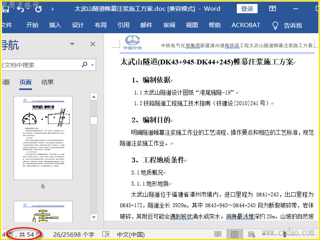Image resolution: width=320 pixels, height=240 pixels.
Task: Open Customize Quick Access Toolbar dropdown
Action: point(52,9)
